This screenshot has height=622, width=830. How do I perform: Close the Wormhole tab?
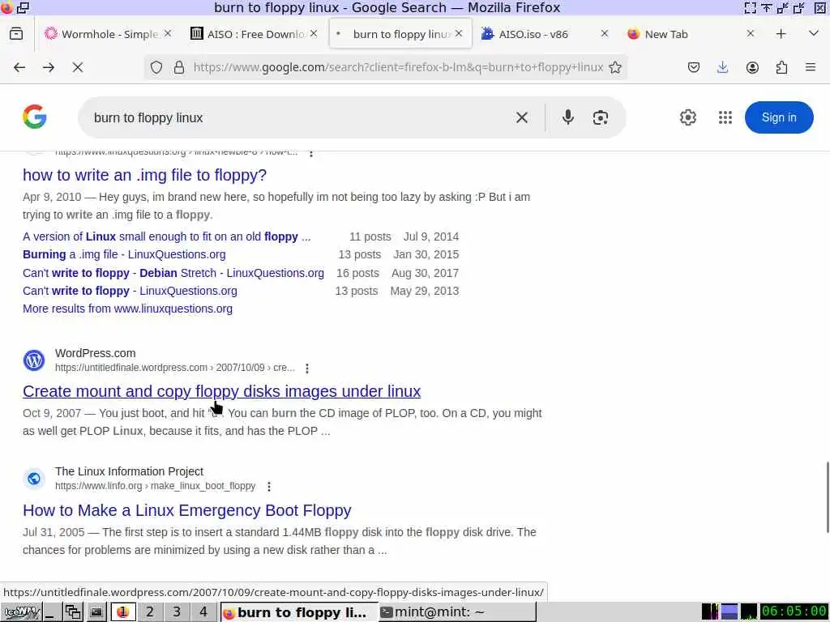167,33
